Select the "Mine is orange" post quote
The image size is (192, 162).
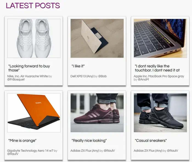[22, 141]
